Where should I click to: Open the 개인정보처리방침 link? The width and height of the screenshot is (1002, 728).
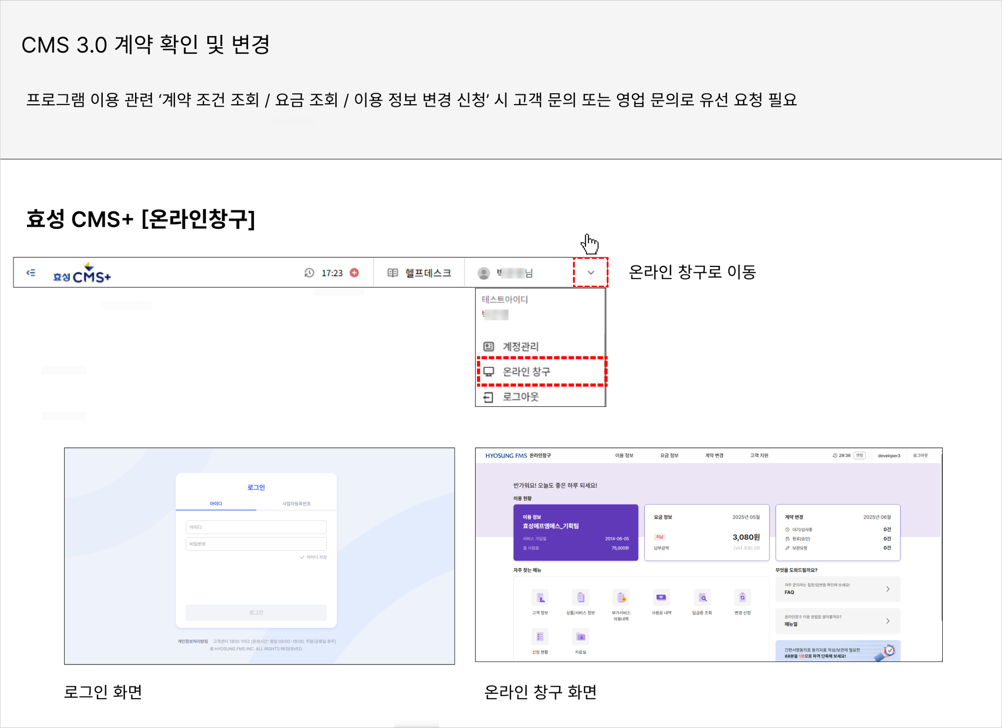point(193,641)
